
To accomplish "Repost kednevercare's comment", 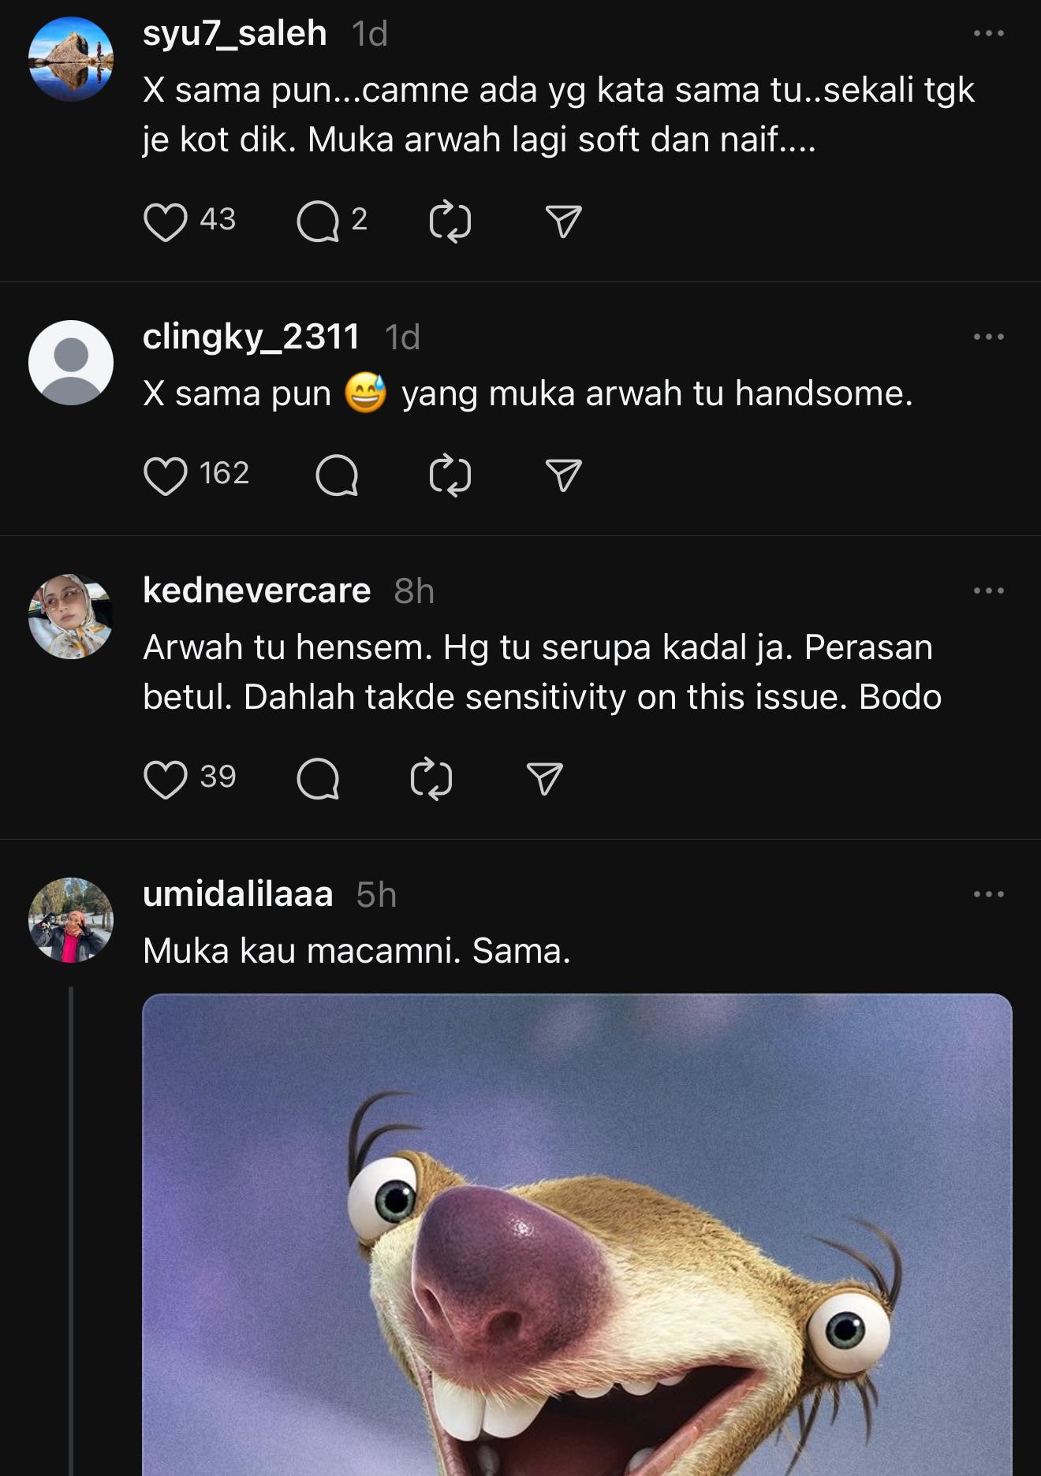I will tap(431, 779).
